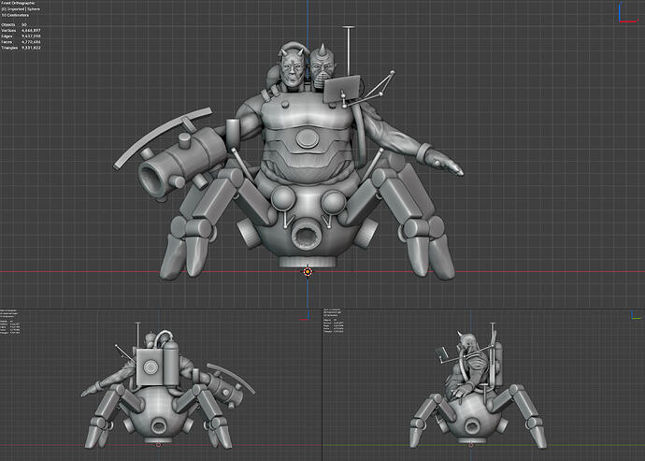Click the vertical divider between the bottom viewports
The height and width of the screenshot is (461, 645).
tap(322, 385)
